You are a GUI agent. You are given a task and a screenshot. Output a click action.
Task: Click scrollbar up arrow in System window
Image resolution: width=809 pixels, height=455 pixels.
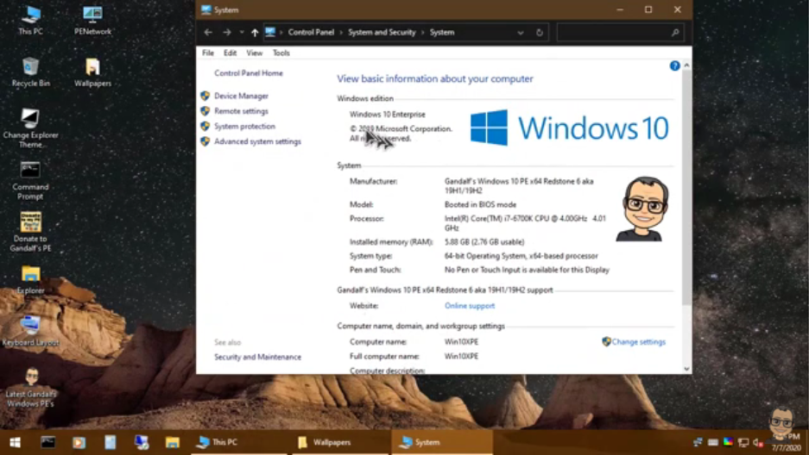[x=686, y=65]
